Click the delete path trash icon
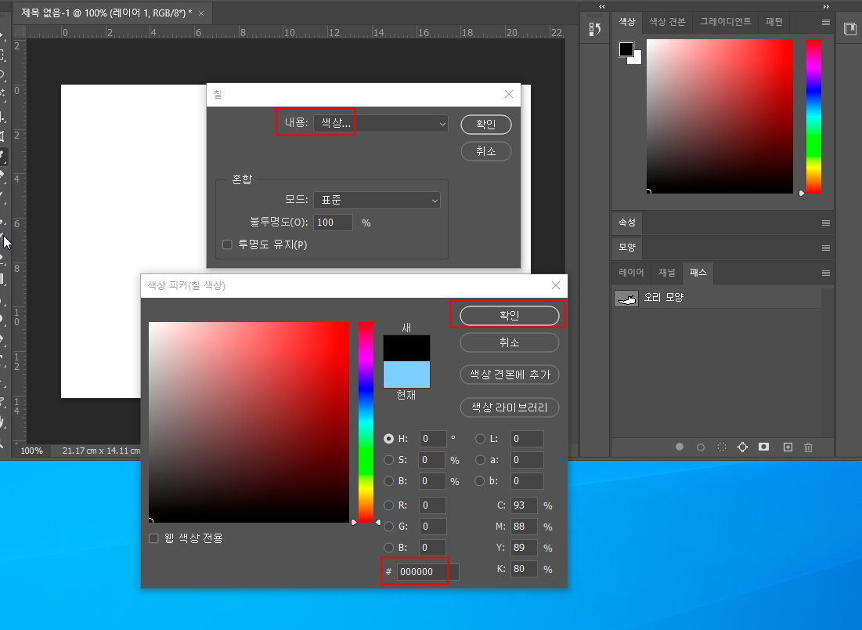Image resolution: width=862 pixels, height=630 pixels. click(809, 447)
